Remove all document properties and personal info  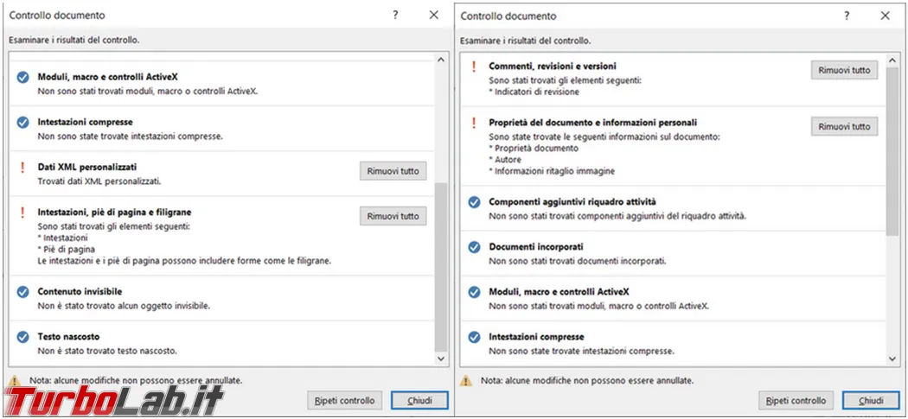844,126
